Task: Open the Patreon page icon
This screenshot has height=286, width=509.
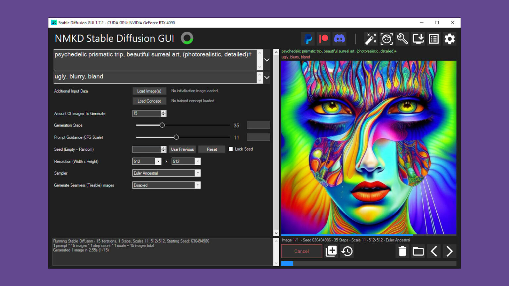Action: [x=323, y=39]
